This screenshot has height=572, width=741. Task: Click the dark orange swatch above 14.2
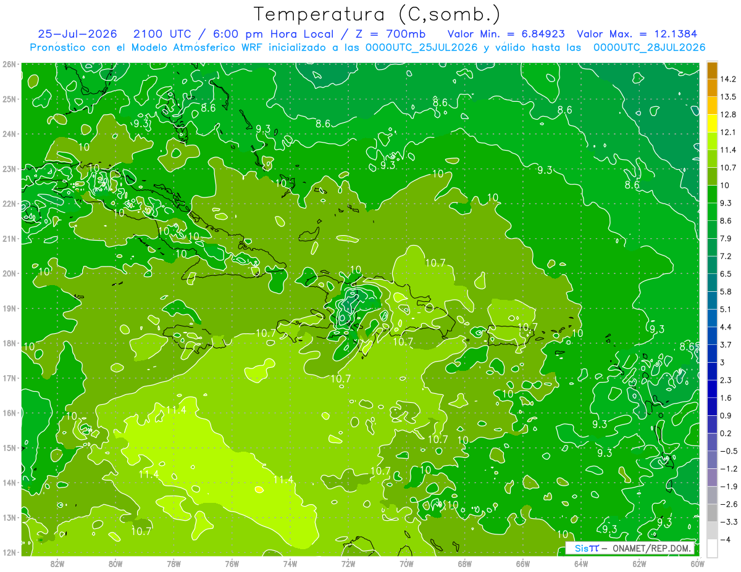712,70
